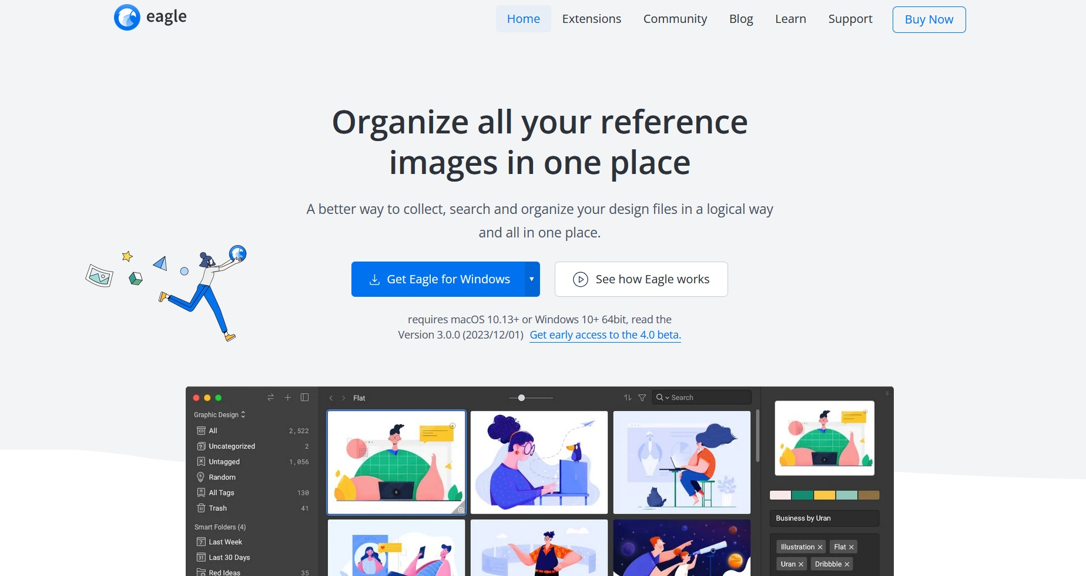
Task: Open Last Week smart folder
Action: (x=252, y=542)
